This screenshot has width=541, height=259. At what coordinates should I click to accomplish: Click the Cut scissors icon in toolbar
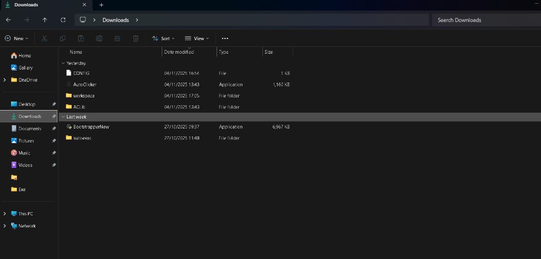[44, 38]
